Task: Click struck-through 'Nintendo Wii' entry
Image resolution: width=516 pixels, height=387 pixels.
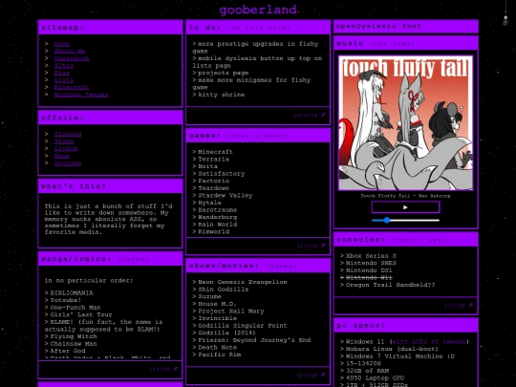Action: [369, 277]
